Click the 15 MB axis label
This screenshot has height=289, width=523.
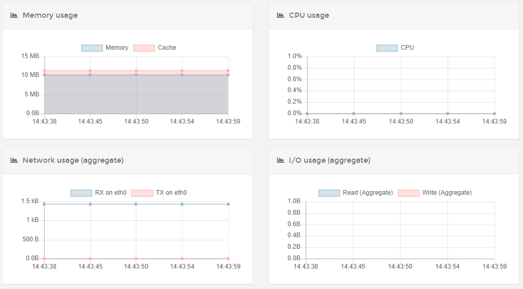click(x=30, y=56)
